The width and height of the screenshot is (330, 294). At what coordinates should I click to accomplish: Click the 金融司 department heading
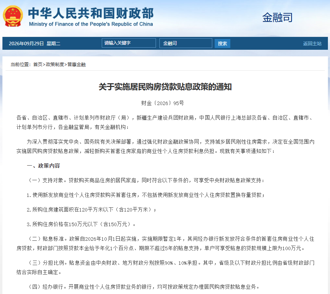(x=278, y=17)
